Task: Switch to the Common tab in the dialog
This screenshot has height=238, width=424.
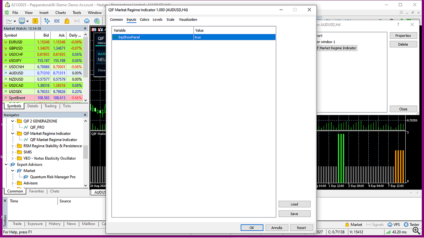Action: point(116,19)
